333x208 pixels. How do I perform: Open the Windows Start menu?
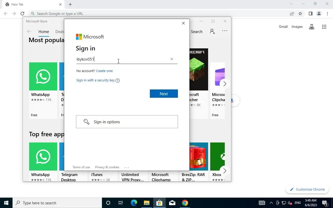(x=6, y=203)
